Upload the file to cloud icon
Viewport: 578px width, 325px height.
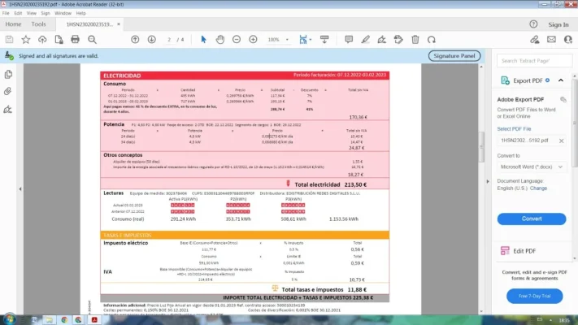click(x=42, y=40)
